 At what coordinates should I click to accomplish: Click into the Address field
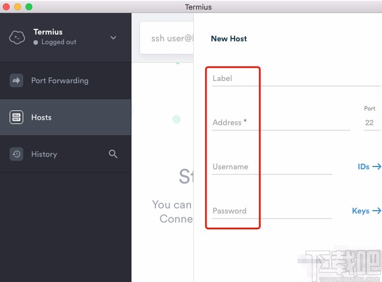click(x=281, y=123)
